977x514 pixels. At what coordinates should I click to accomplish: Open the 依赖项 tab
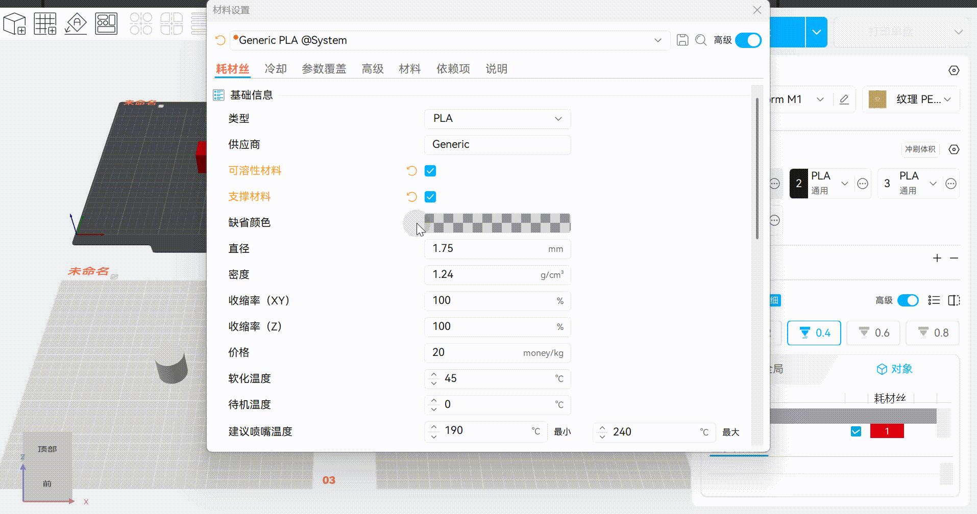[x=453, y=69]
